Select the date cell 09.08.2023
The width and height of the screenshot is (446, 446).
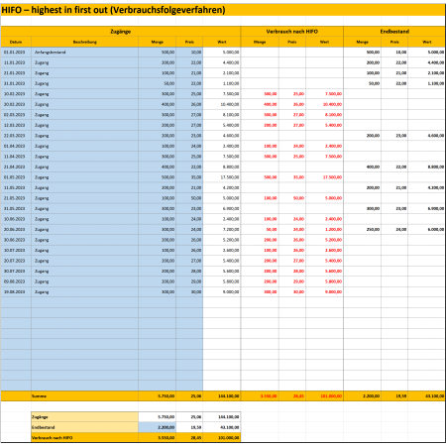point(16,281)
